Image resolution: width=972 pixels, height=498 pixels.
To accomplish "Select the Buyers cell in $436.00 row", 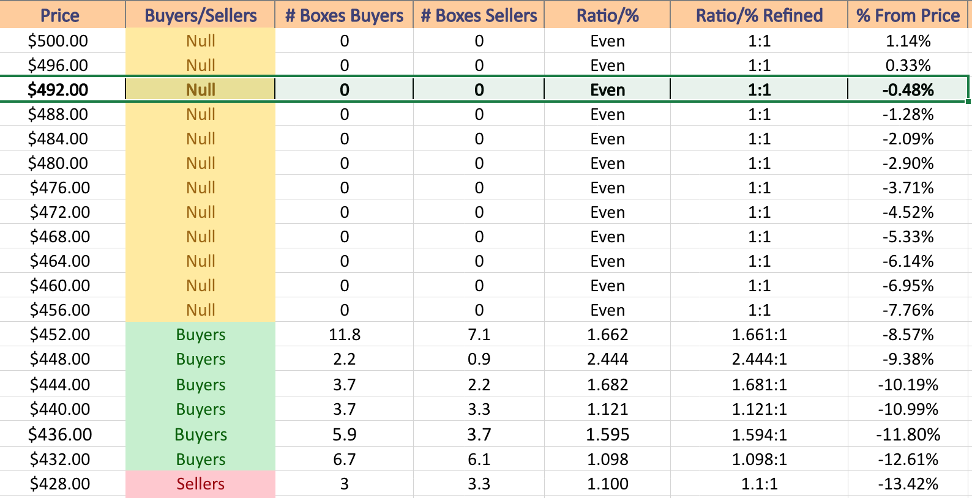I will click(200, 434).
